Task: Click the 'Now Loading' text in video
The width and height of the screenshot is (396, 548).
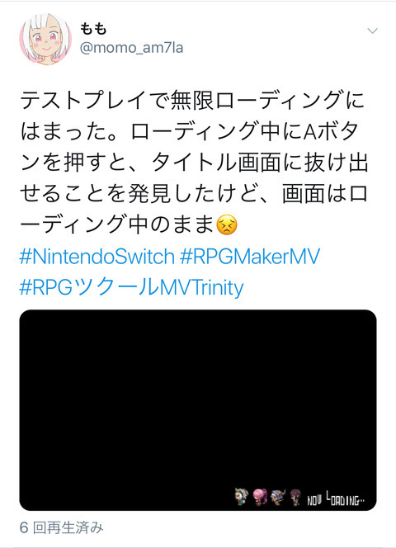Action: click(336, 498)
